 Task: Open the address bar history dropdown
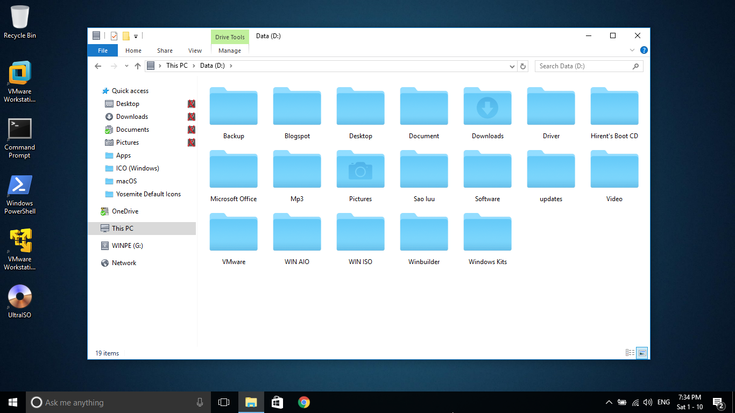tap(512, 66)
